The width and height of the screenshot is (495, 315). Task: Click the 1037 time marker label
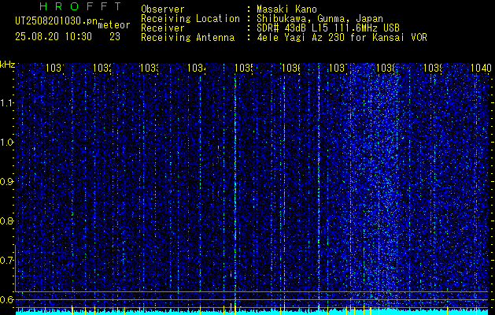(x=339, y=68)
